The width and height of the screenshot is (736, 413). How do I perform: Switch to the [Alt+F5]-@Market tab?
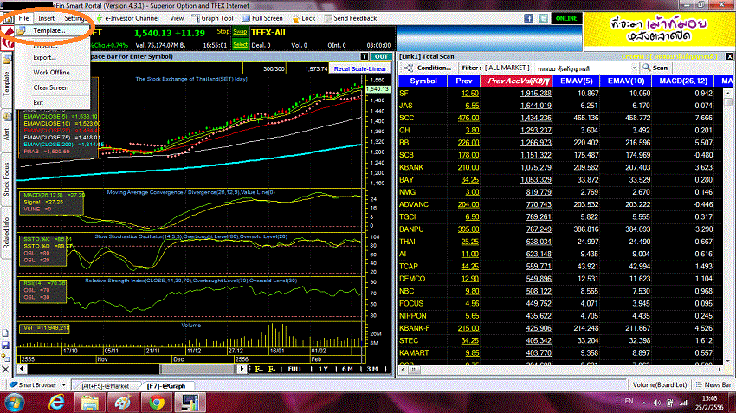click(105, 386)
